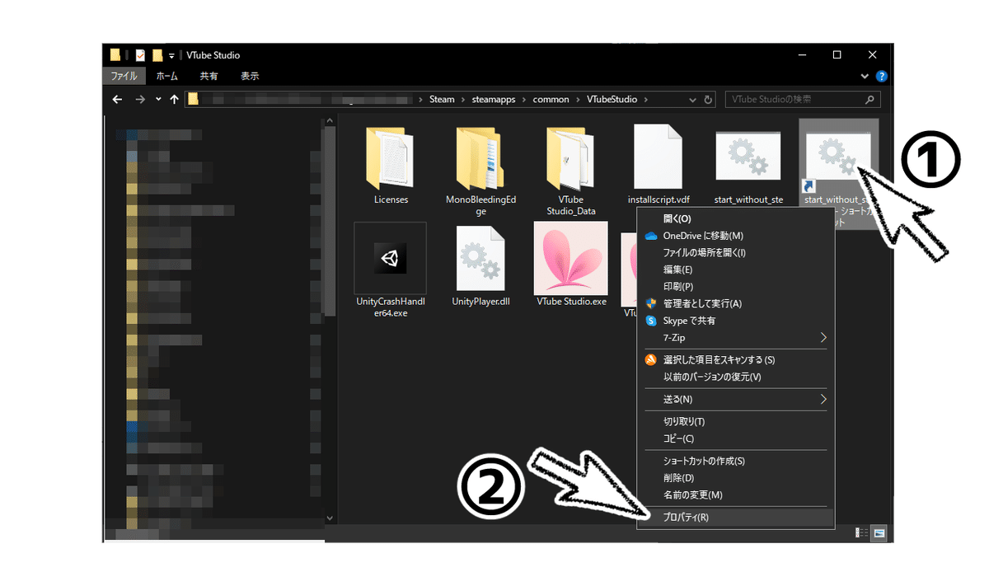Click the search magnifier icon

coord(870,100)
